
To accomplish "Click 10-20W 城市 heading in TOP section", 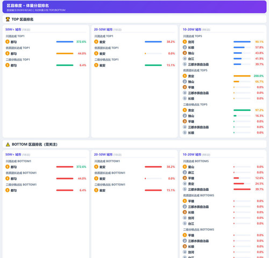I will pyautogui.click(x=192, y=30).
